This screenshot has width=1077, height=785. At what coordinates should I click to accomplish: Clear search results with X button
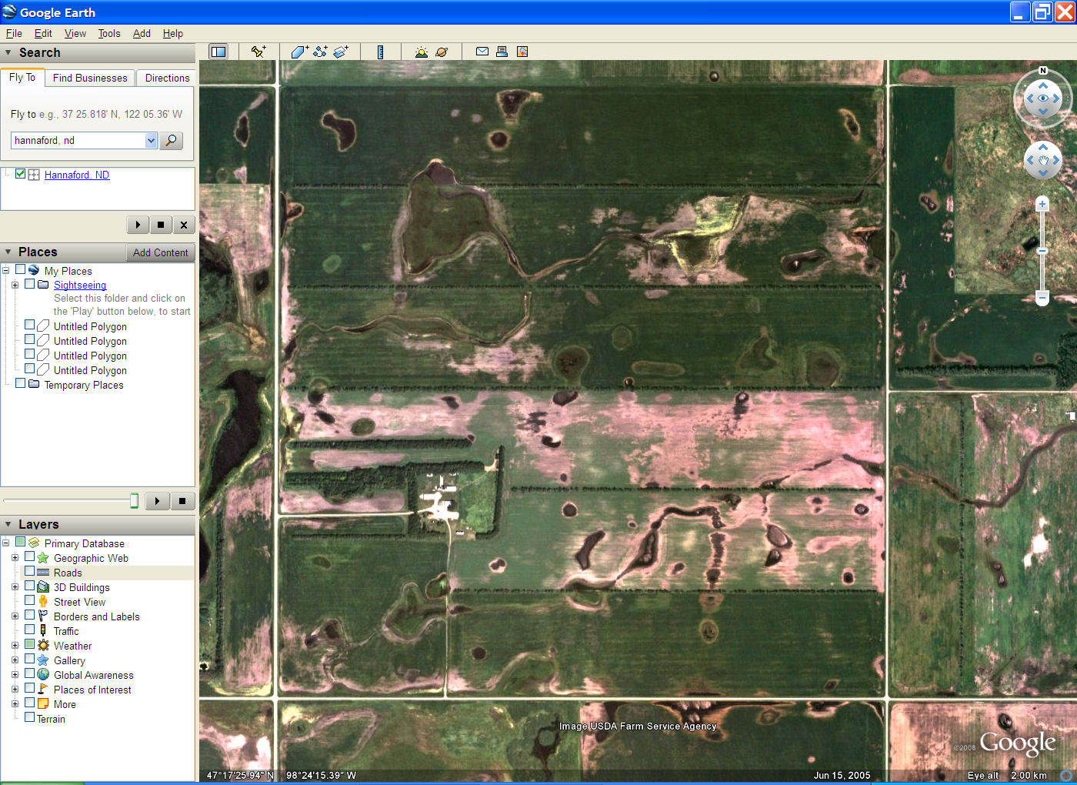(183, 225)
